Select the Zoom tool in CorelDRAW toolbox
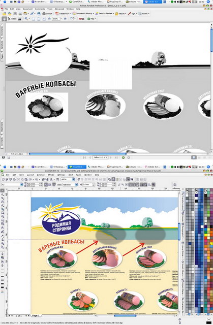The width and height of the screenshot is (213, 325). coord(3,202)
